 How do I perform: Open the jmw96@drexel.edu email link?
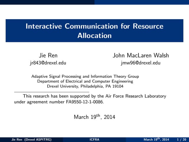pos(141,63)
